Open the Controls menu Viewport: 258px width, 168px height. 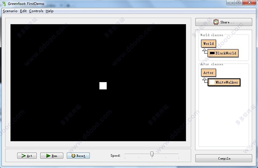[x=36, y=11]
